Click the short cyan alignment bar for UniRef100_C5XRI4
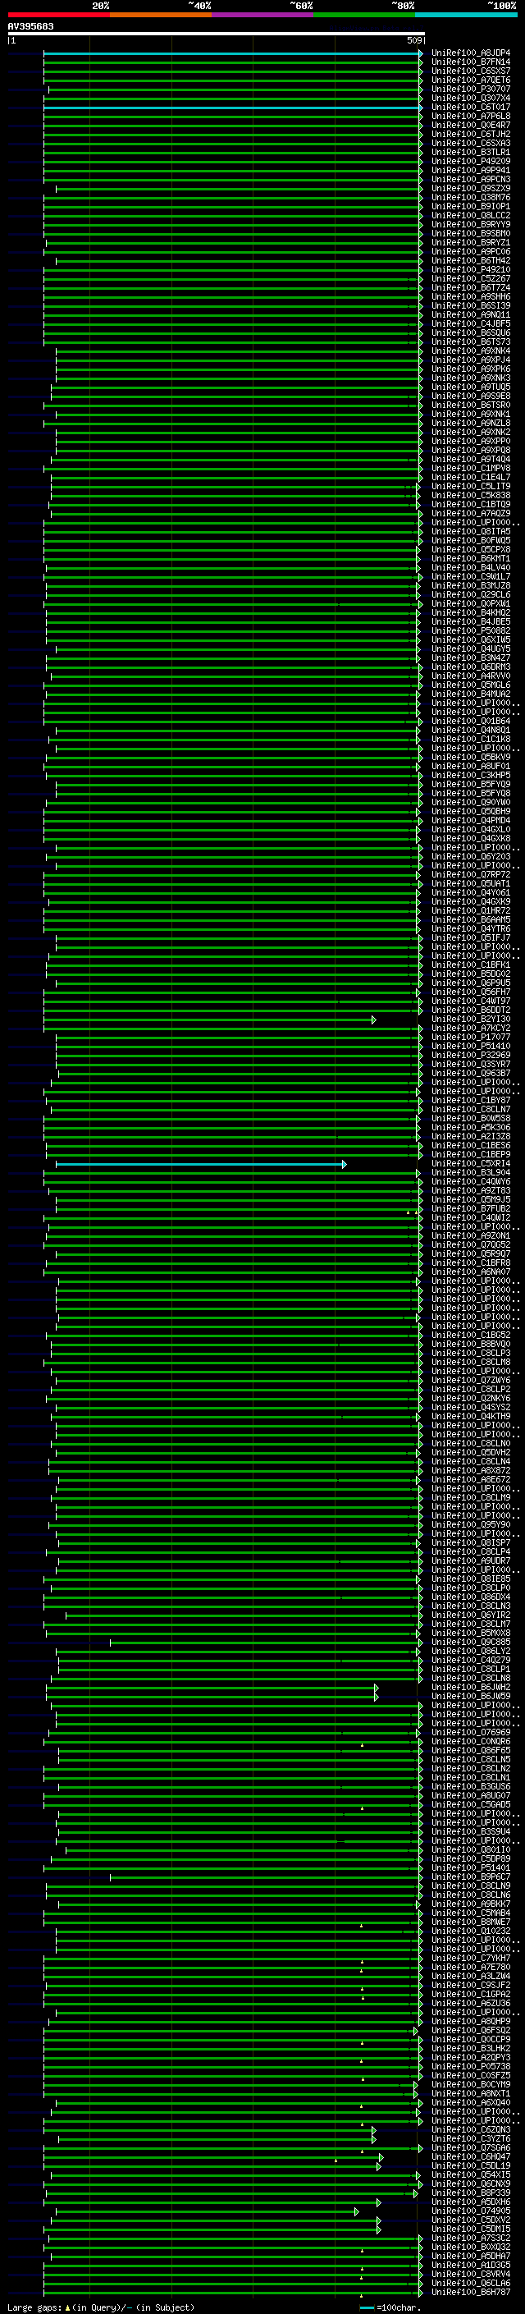 (x=201, y=1164)
